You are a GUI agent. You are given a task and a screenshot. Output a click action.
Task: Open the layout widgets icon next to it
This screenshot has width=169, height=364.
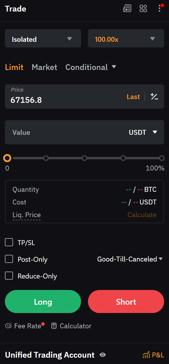(x=143, y=8)
